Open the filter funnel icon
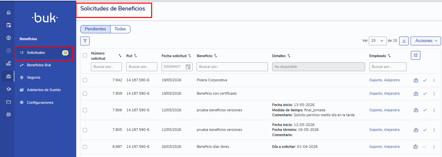The image size is (442, 157). 85,41
